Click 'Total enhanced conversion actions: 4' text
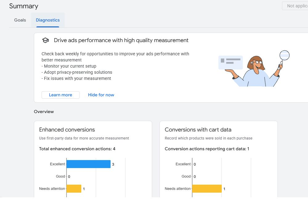Screen dimensions: 308x212 pos(77,149)
